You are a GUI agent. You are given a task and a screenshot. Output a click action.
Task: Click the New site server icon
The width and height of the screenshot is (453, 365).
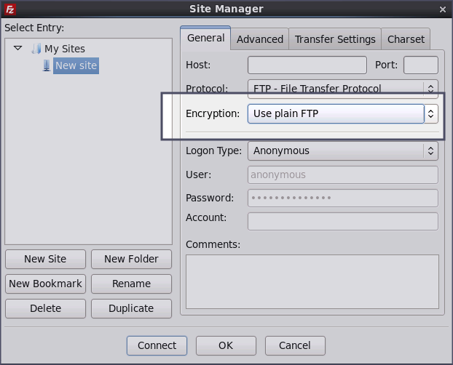tap(47, 65)
